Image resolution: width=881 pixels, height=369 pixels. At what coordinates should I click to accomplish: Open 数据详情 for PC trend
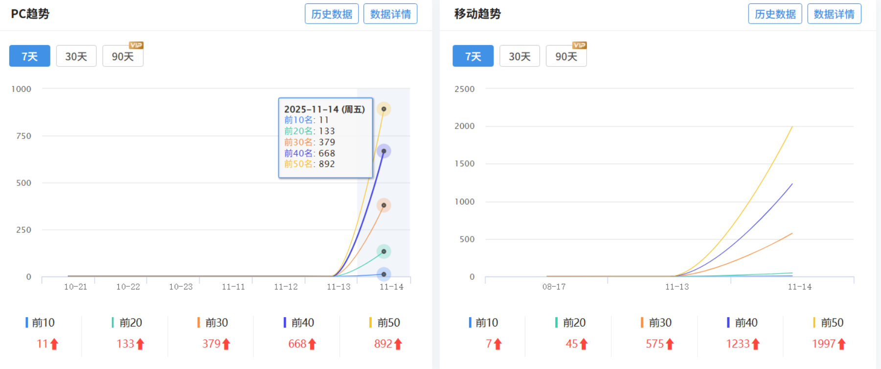click(390, 14)
